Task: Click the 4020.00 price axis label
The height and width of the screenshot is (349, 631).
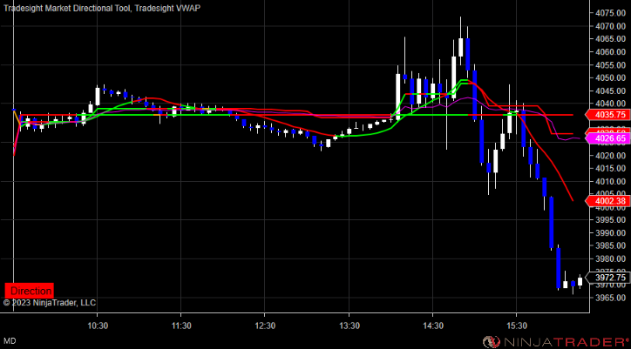Action: 610,155
